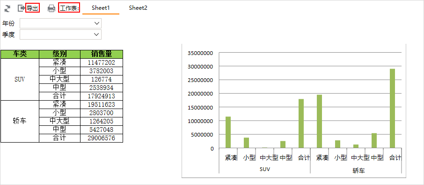
Task: Click the 级别 column header
Action: (x=60, y=54)
